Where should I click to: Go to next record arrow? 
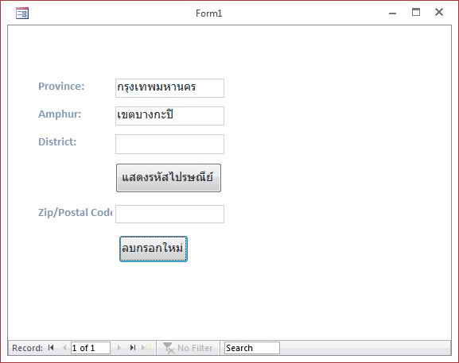(119, 347)
